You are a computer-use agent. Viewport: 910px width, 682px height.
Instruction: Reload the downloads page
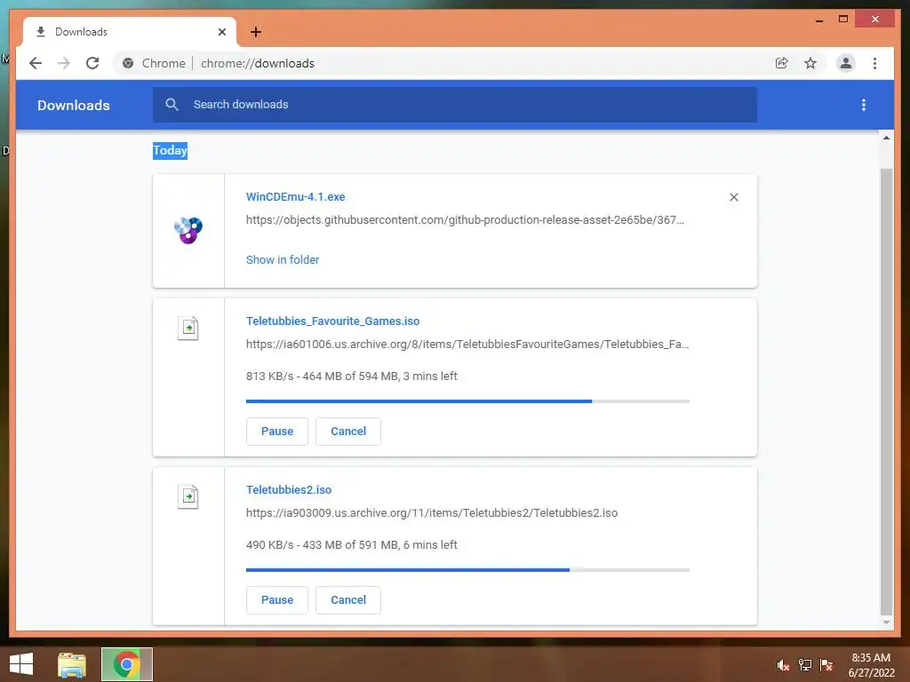pyautogui.click(x=92, y=63)
